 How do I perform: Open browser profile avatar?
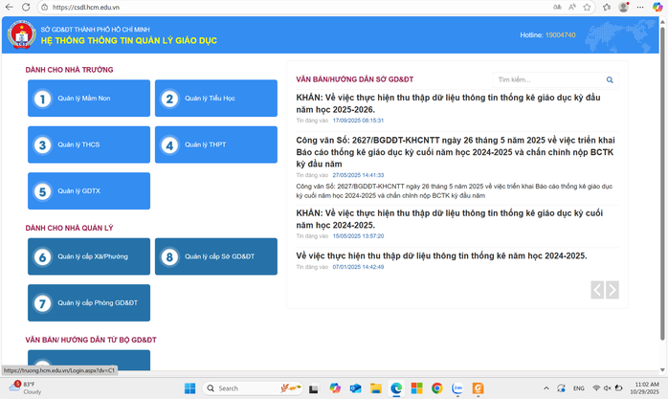click(x=624, y=7)
